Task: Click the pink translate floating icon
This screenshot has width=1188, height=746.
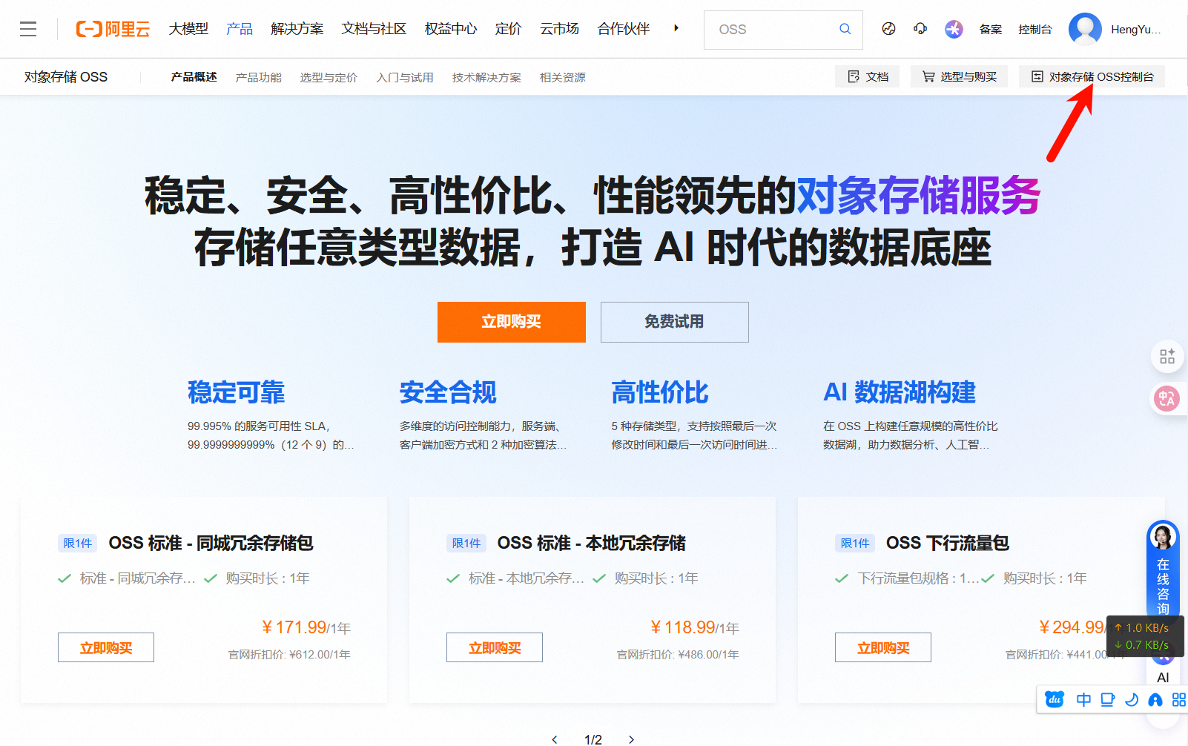Action: click(1166, 399)
